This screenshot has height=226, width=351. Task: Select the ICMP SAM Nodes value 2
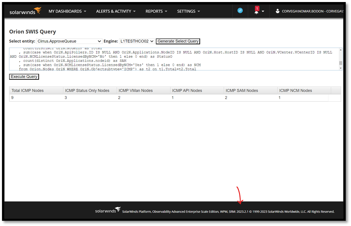226,98
